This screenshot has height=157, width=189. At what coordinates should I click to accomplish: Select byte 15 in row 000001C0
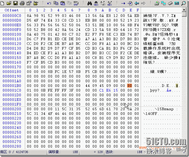[x=115, y=91]
